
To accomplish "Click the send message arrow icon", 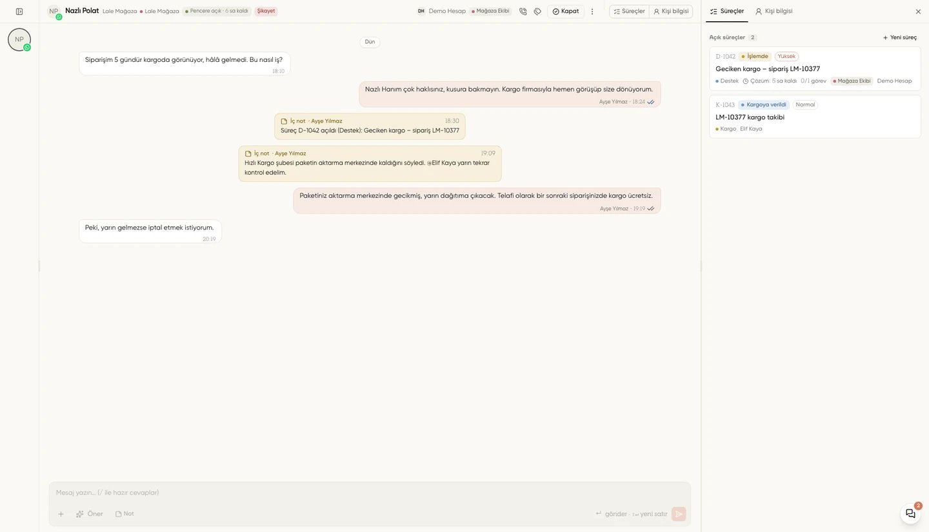I will click(x=679, y=514).
